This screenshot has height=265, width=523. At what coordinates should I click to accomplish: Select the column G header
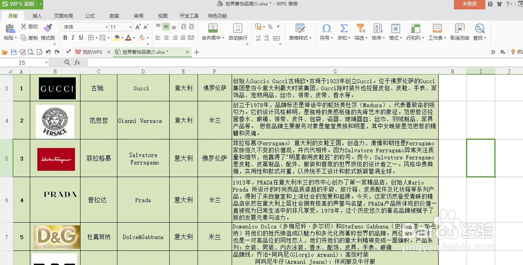pos(335,71)
